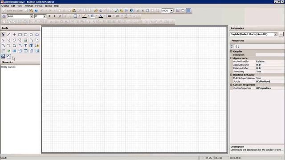Select the Line drawing tool
Screen dimensions: 285x160
(x=8, y=35)
